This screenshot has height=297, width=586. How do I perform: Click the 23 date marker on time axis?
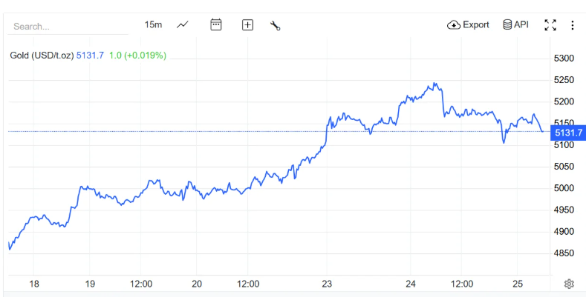click(327, 284)
